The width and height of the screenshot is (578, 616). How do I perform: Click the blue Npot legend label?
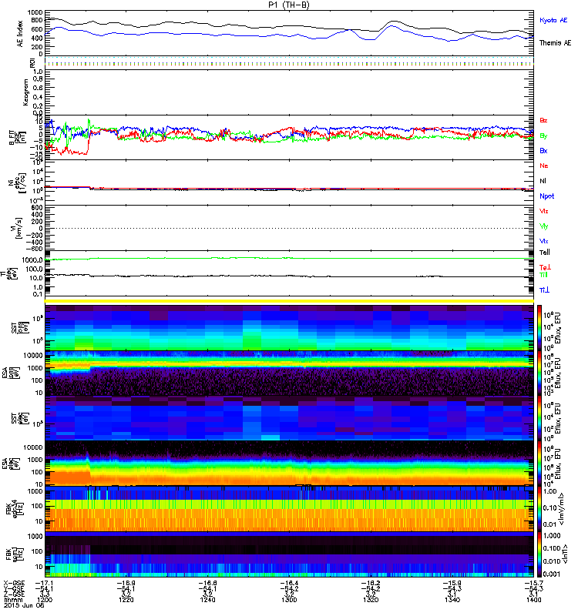(546, 196)
